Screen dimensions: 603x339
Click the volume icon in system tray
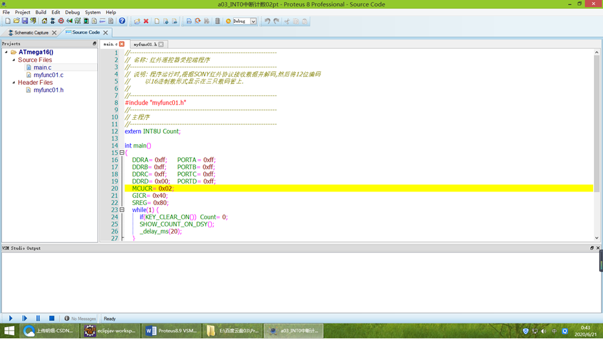(544, 331)
